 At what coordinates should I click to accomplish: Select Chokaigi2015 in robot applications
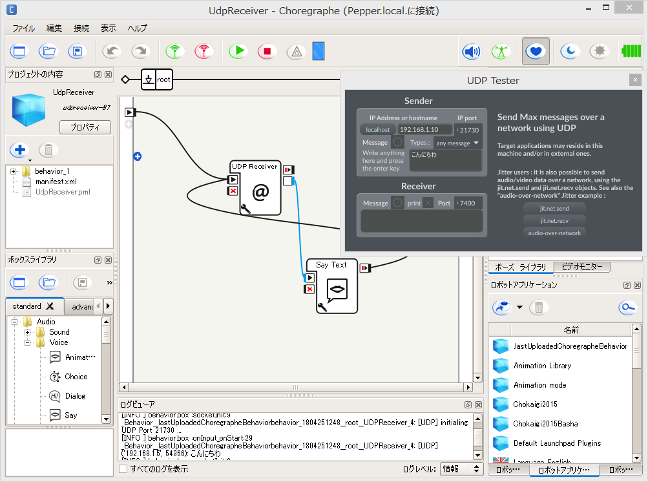[535, 404]
